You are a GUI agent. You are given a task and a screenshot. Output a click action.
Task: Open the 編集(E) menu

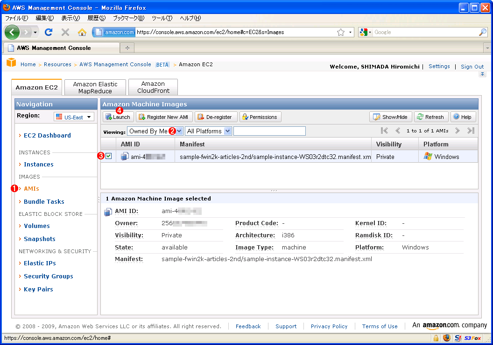click(x=45, y=18)
